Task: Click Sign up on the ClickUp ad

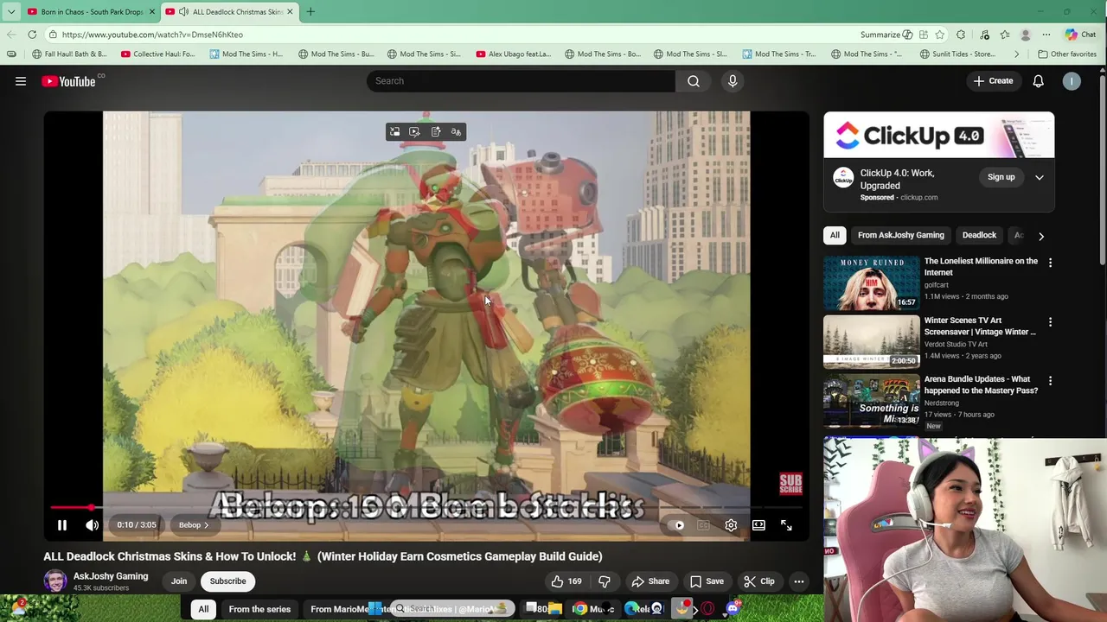Action: point(1001,177)
